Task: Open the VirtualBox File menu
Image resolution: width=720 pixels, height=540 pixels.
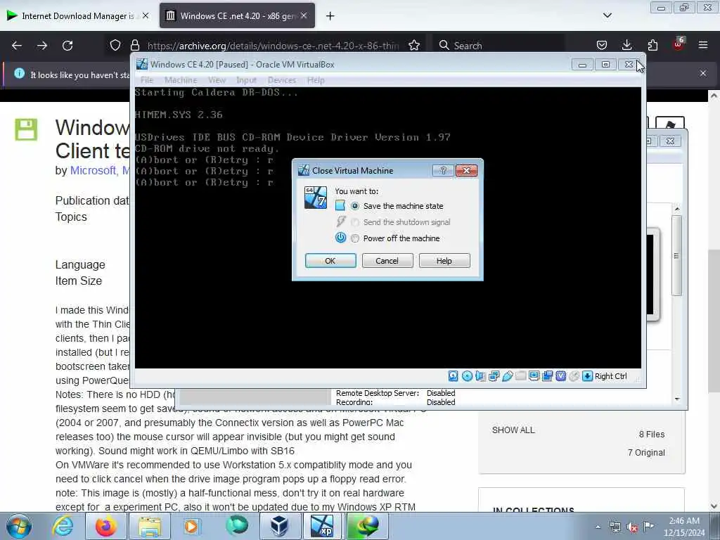Action: [x=147, y=80]
